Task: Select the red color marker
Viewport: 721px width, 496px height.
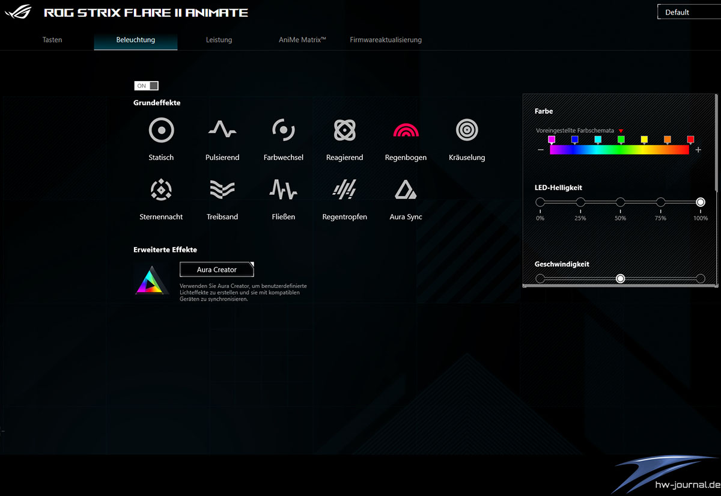Action: (690, 140)
